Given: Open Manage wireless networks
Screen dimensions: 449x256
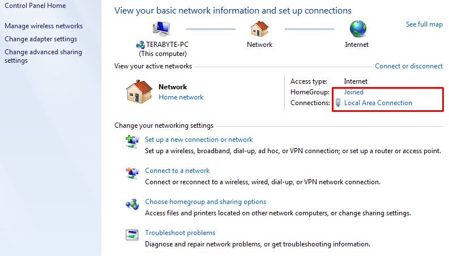Looking at the screenshot, I should coord(44,26).
